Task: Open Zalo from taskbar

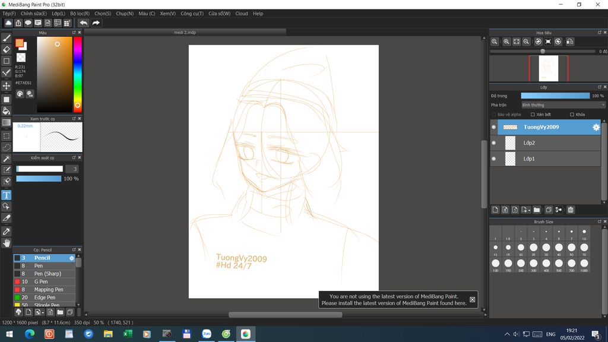Action: click(x=207, y=334)
